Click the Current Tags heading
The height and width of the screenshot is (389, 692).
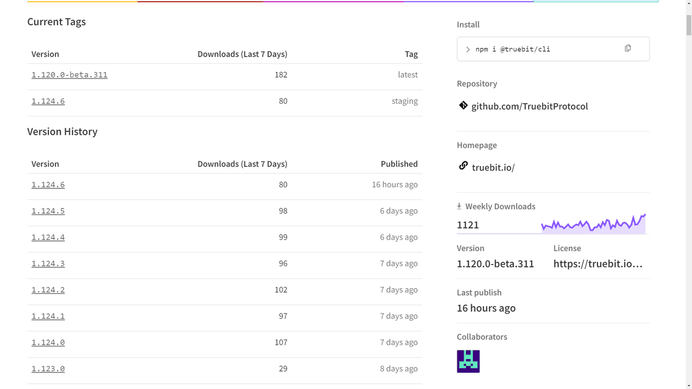coord(57,22)
